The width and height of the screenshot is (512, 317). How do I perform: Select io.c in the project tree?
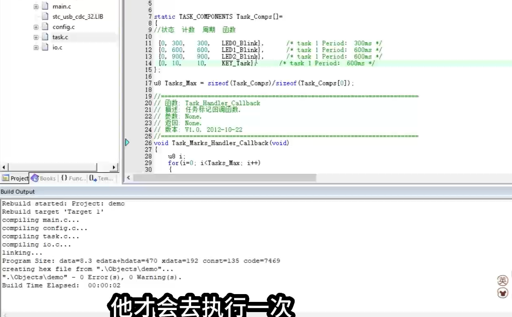pos(57,47)
